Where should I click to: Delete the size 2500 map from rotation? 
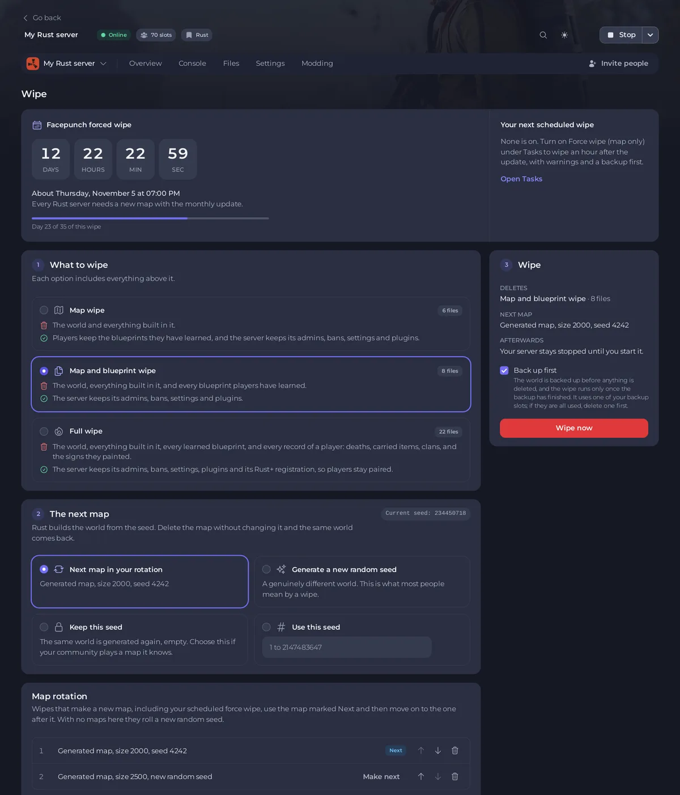click(454, 777)
